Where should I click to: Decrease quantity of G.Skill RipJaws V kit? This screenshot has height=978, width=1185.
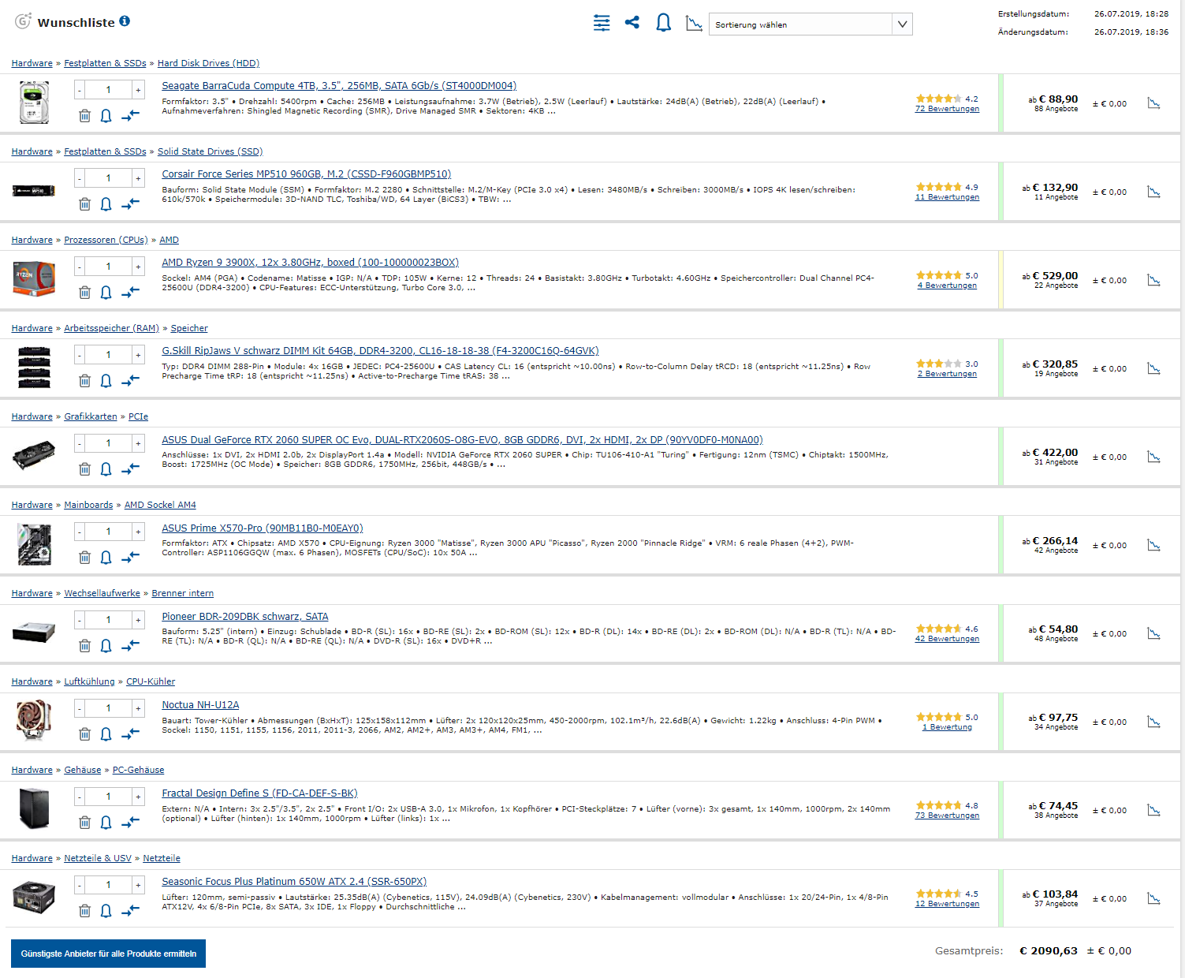(80, 355)
